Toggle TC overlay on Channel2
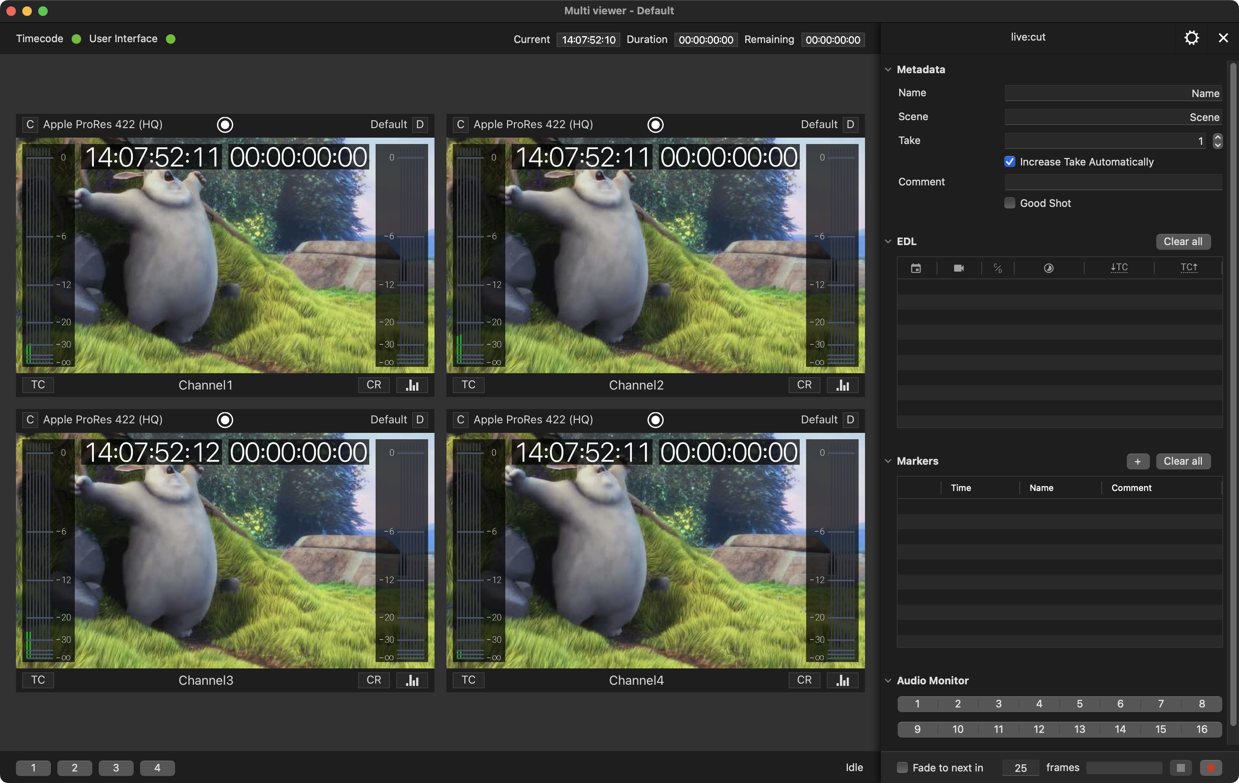Image resolution: width=1239 pixels, height=783 pixels. [468, 385]
